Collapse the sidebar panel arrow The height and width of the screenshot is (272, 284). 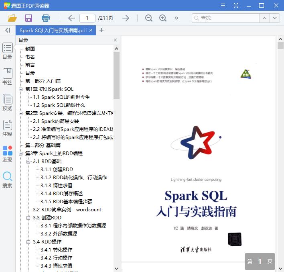coord(8,30)
